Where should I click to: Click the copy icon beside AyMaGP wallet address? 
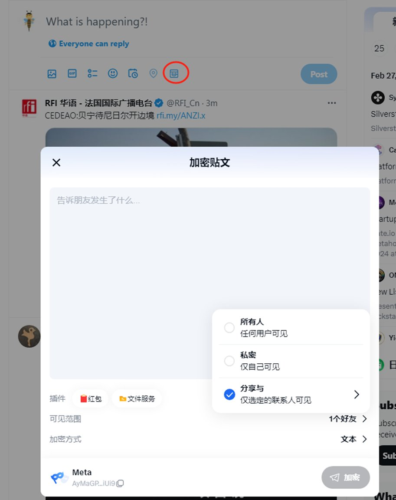(120, 483)
